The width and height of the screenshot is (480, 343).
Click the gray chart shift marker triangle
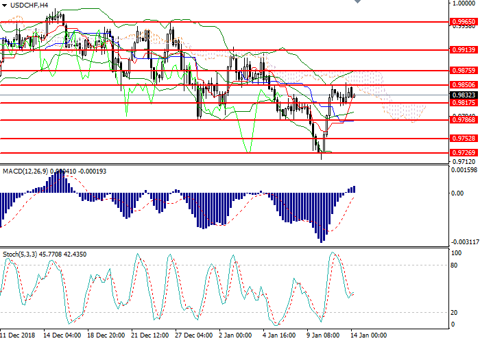click(357, 3)
